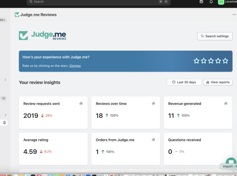Rate Judge.me three stars
Image resolution: width=237 pixels, height=176 pixels.
211,61
